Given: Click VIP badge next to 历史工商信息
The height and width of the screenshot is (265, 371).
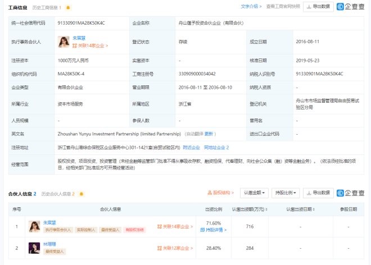Looking at the screenshot, I should tap(69, 7).
